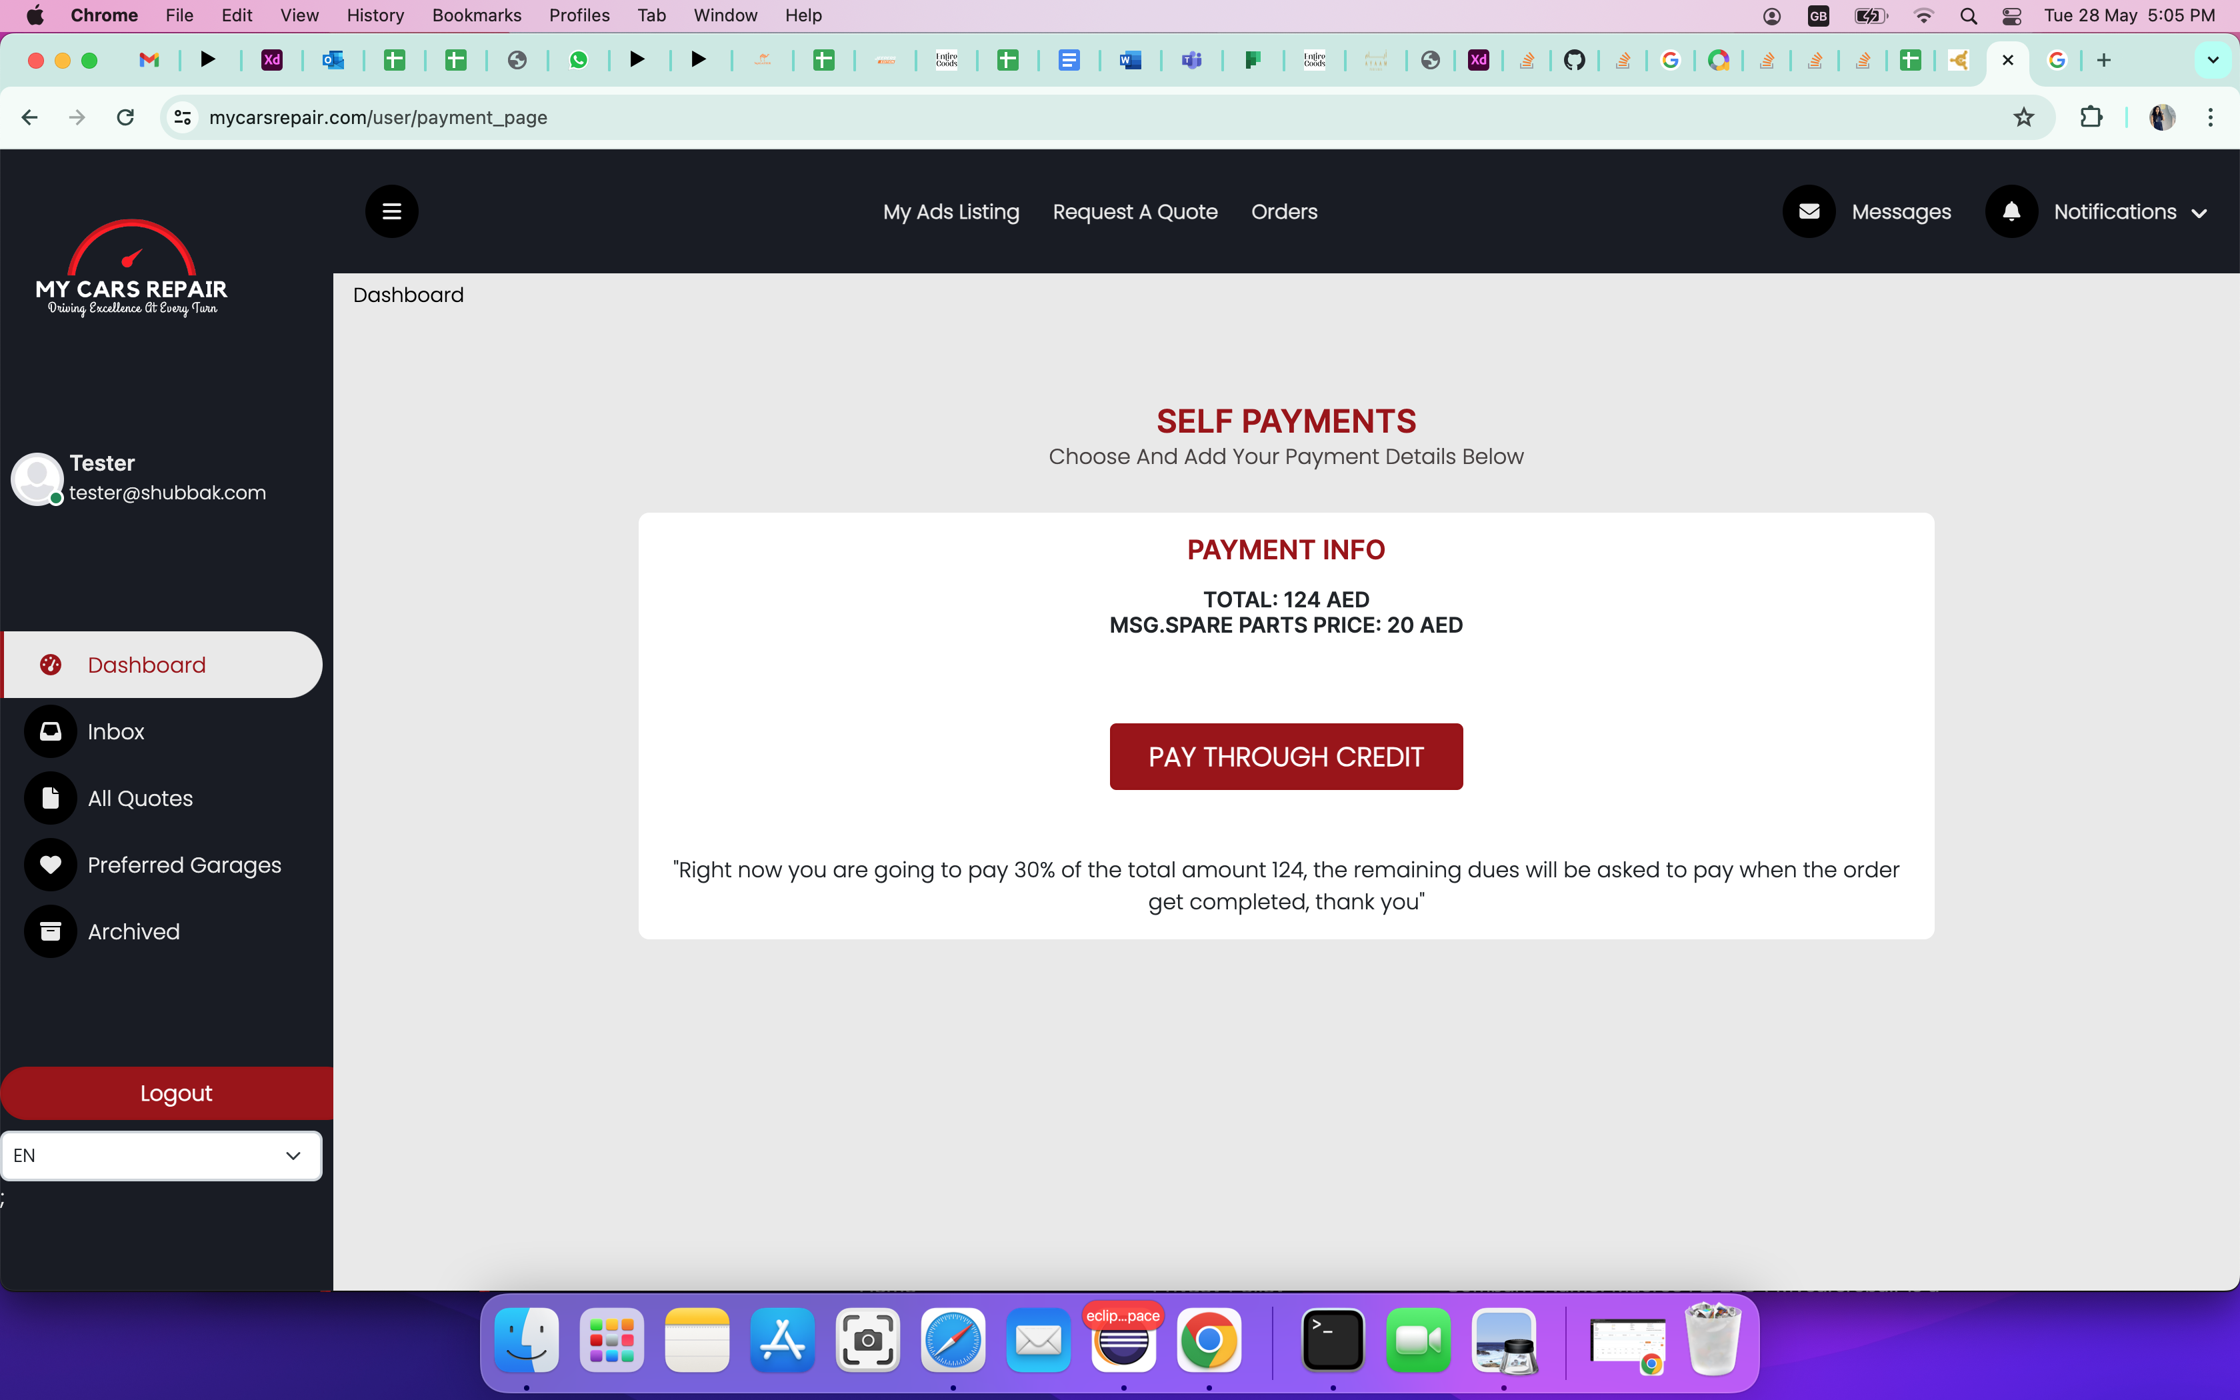
Task: Open the Messages envelope icon
Action: click(x=1809, y=211)
